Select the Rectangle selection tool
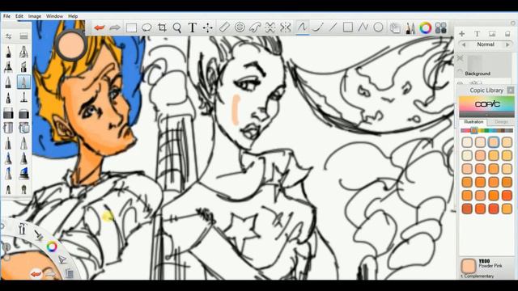Viewport: 518px width, 291px height. coord(131,27)
